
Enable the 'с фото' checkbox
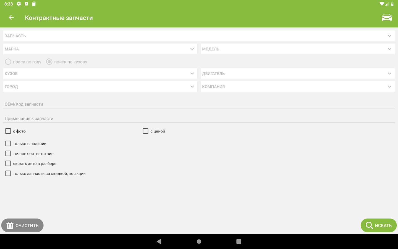tap(8, 131)
